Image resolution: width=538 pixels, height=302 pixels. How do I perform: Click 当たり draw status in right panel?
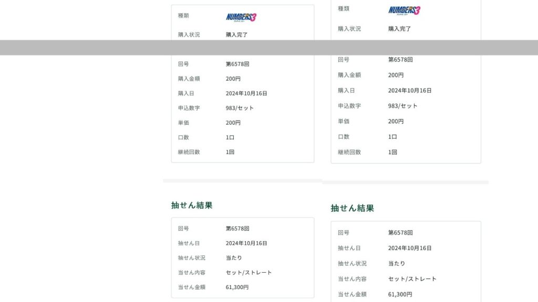[397, 264]
